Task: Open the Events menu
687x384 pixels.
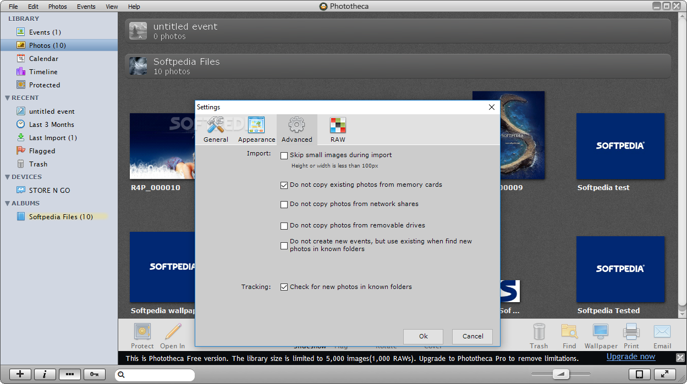Action: tap(86, 7)
